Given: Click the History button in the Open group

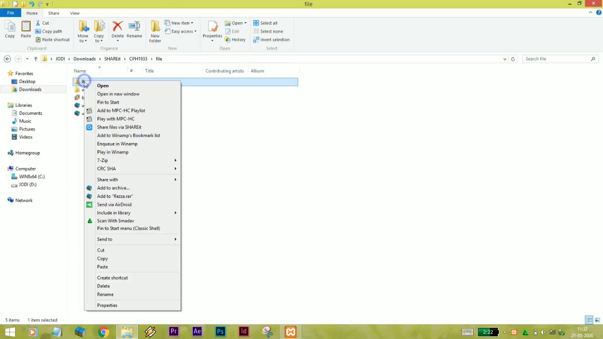Looking at the screenshot, I should point(235,40).
